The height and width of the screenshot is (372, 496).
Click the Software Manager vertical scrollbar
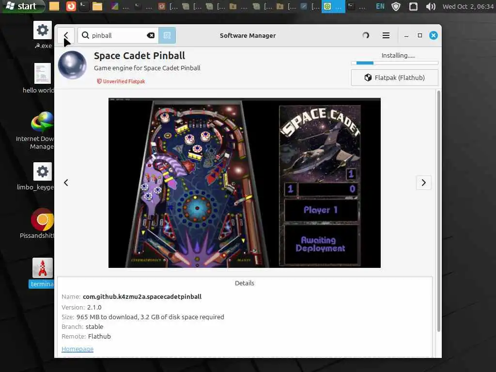(439, 211)
